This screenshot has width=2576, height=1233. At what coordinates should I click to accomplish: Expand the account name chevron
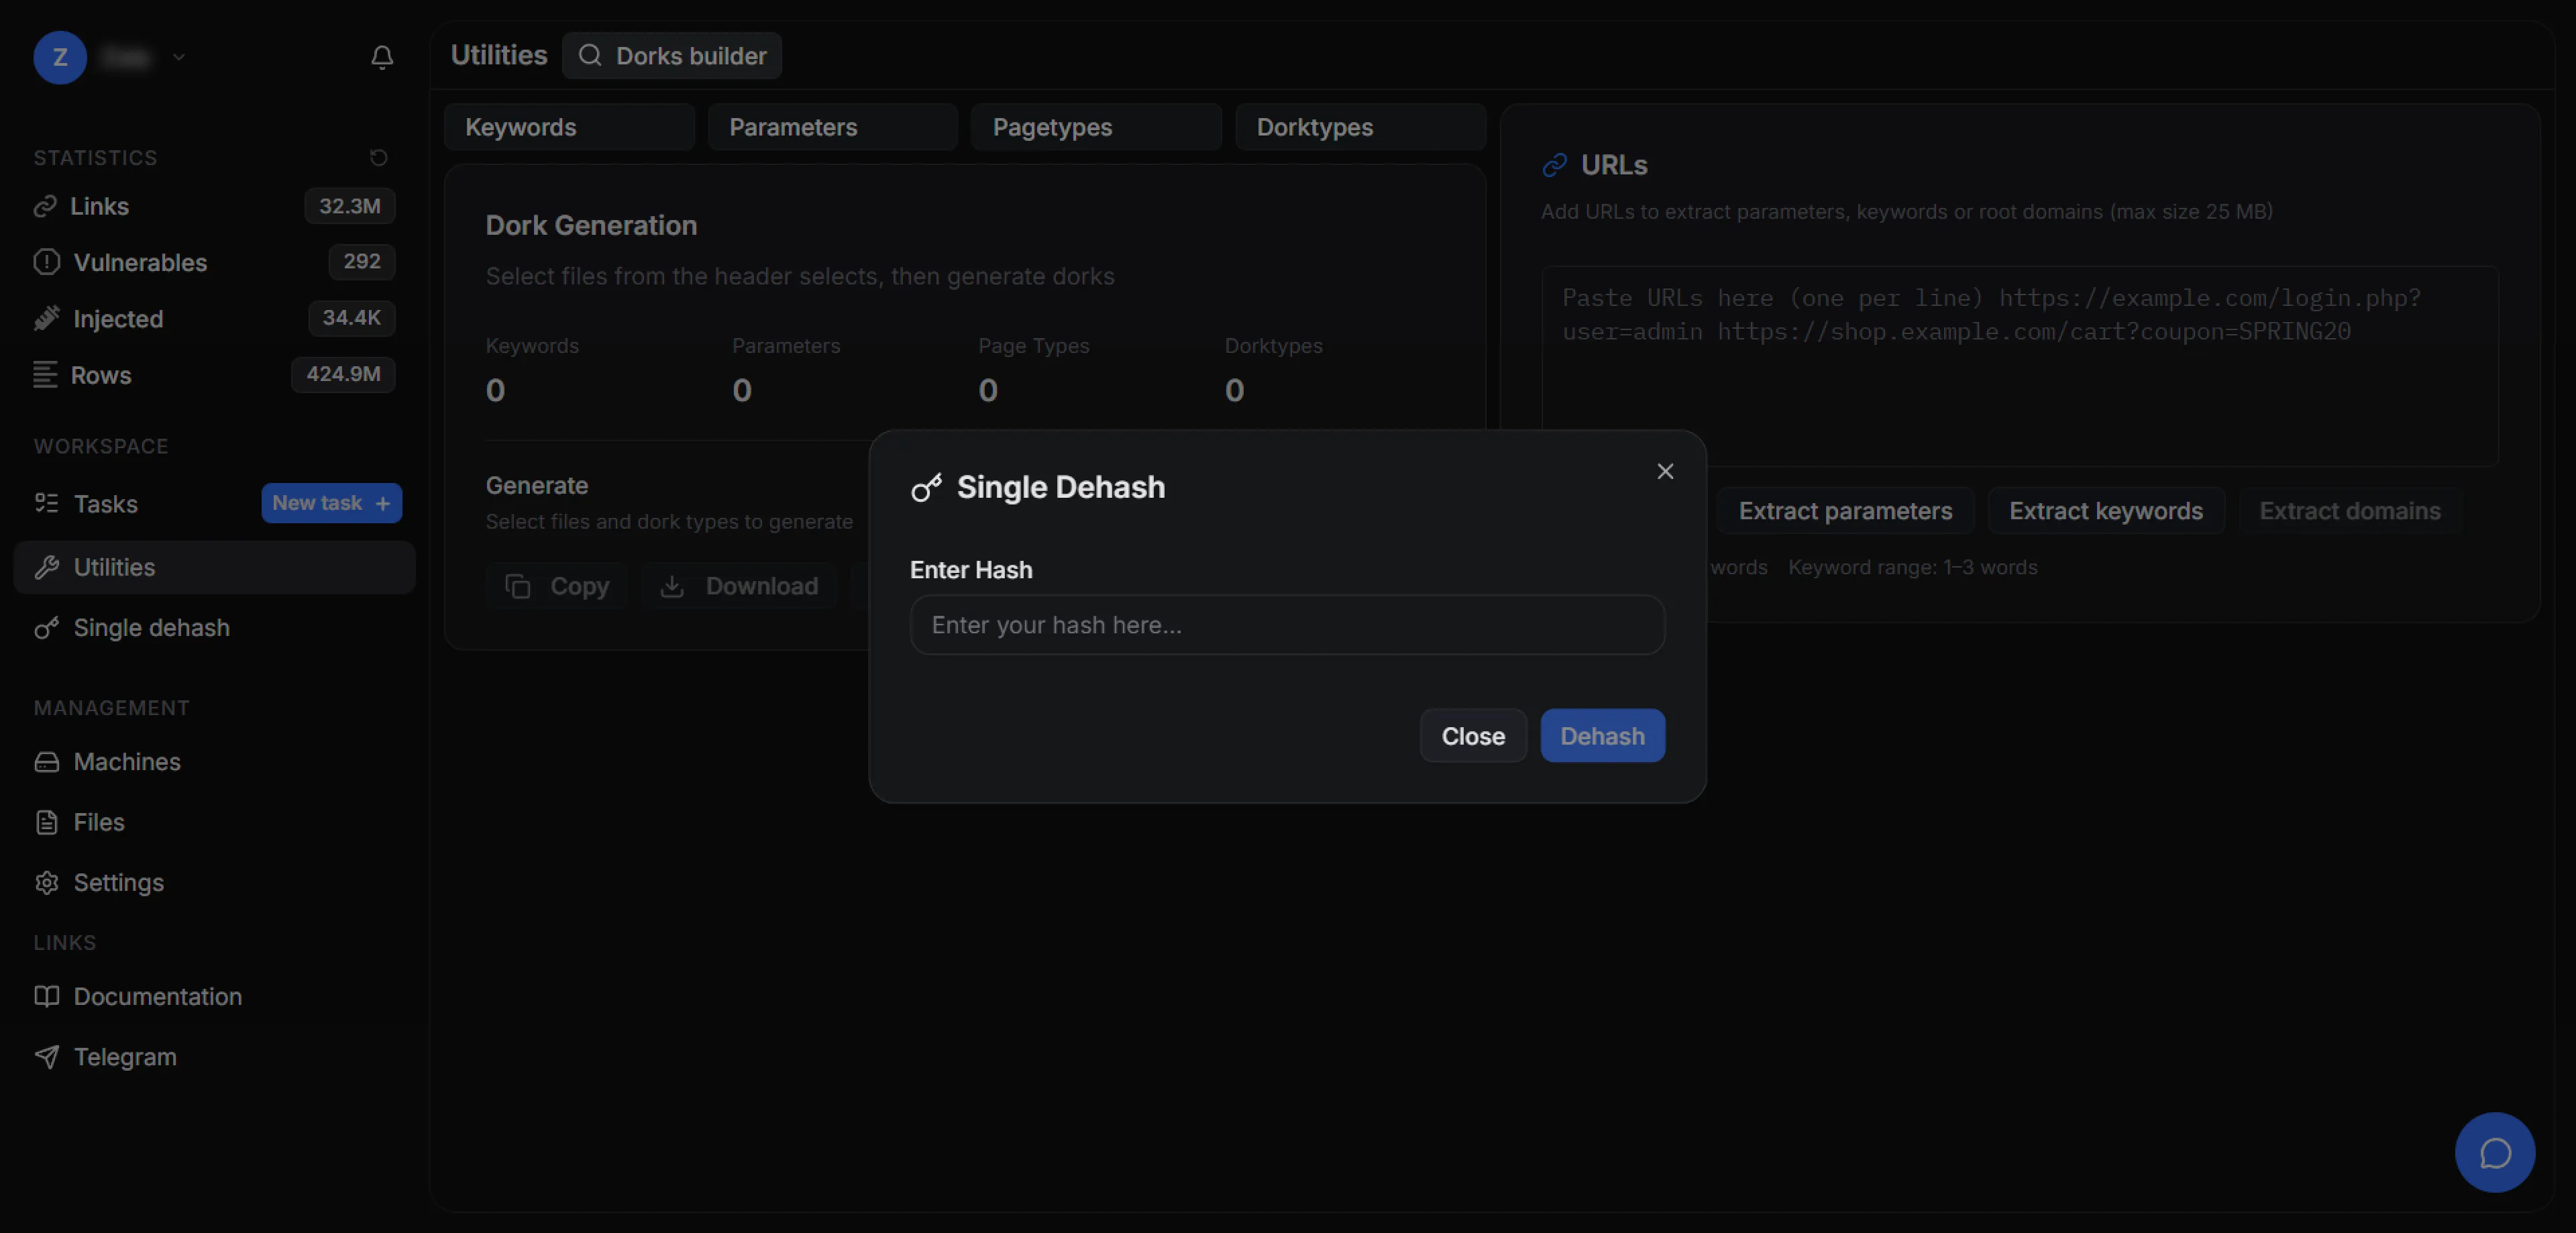point(179,57)
